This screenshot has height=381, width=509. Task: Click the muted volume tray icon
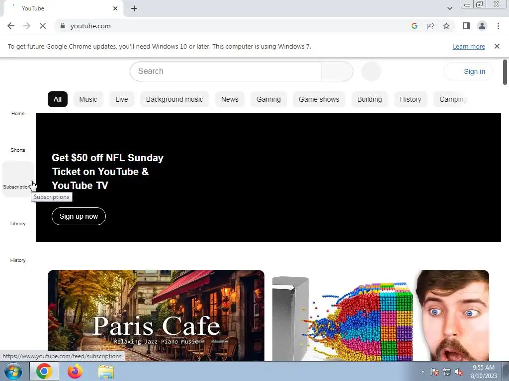click(x=459, y=372)
